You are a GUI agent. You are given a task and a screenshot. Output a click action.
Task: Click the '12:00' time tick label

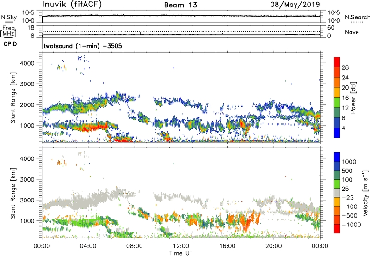coord(181,246)
